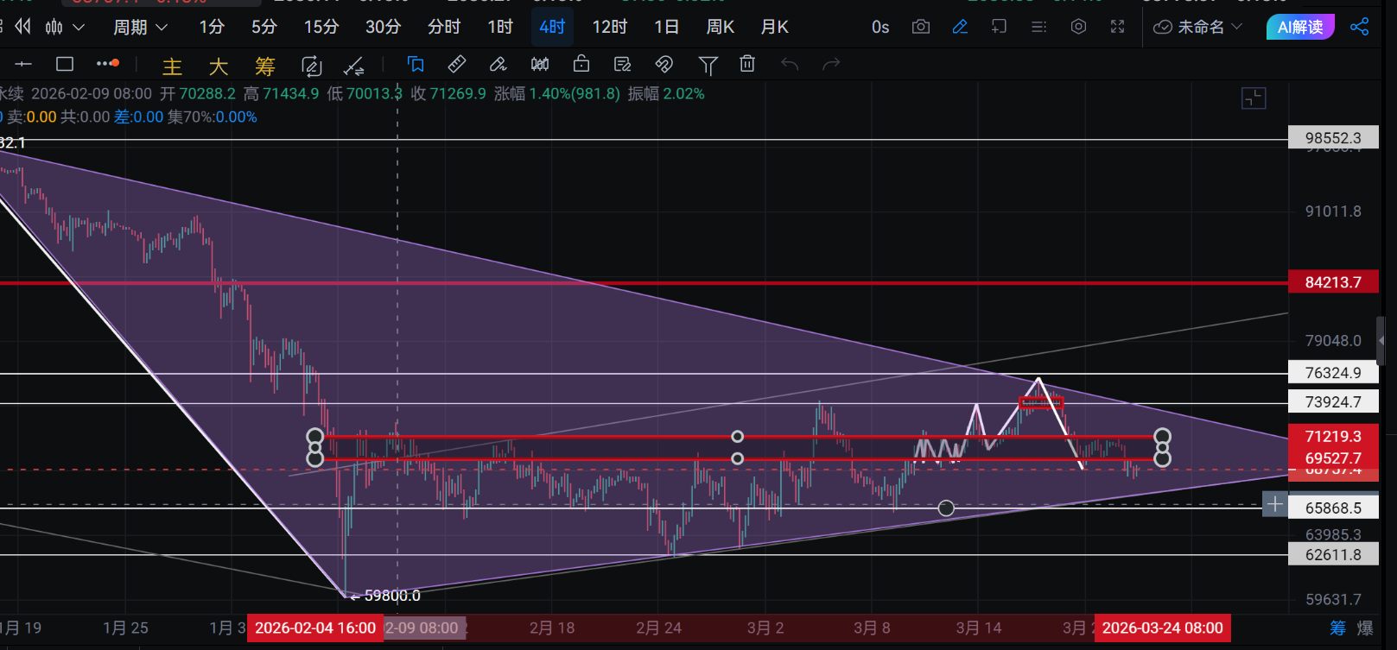Select the ruler measurement tool
Viewport: 1397px width, 650px height.
pyautogui.click(x=457, y=64)
